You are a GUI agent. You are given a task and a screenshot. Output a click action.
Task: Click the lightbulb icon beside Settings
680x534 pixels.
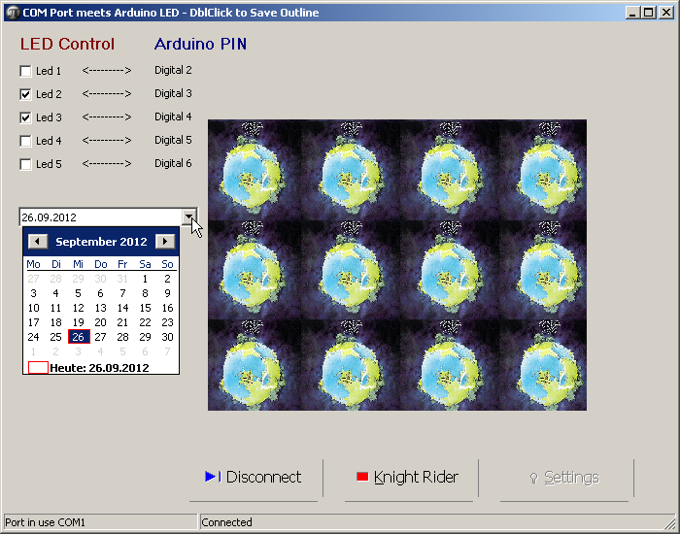pyautogui.click(x=534, y=478)
